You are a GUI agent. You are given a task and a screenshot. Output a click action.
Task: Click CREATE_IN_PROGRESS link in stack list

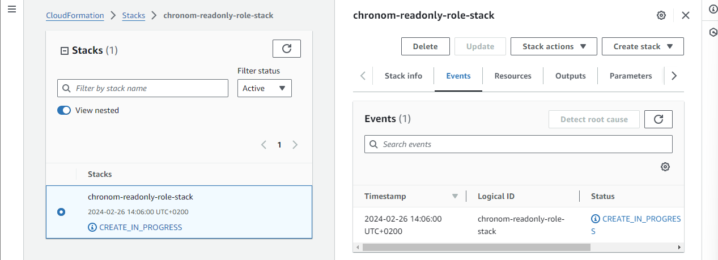point(141,227)
